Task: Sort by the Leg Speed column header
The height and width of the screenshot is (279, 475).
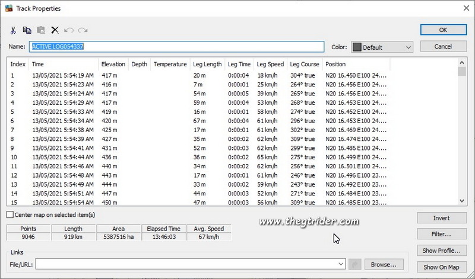Action: [270, 64]
